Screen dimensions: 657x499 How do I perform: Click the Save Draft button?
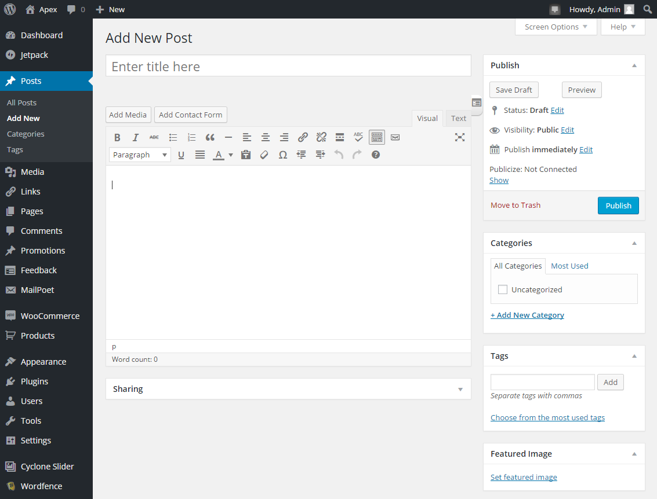tap(514, 90)
